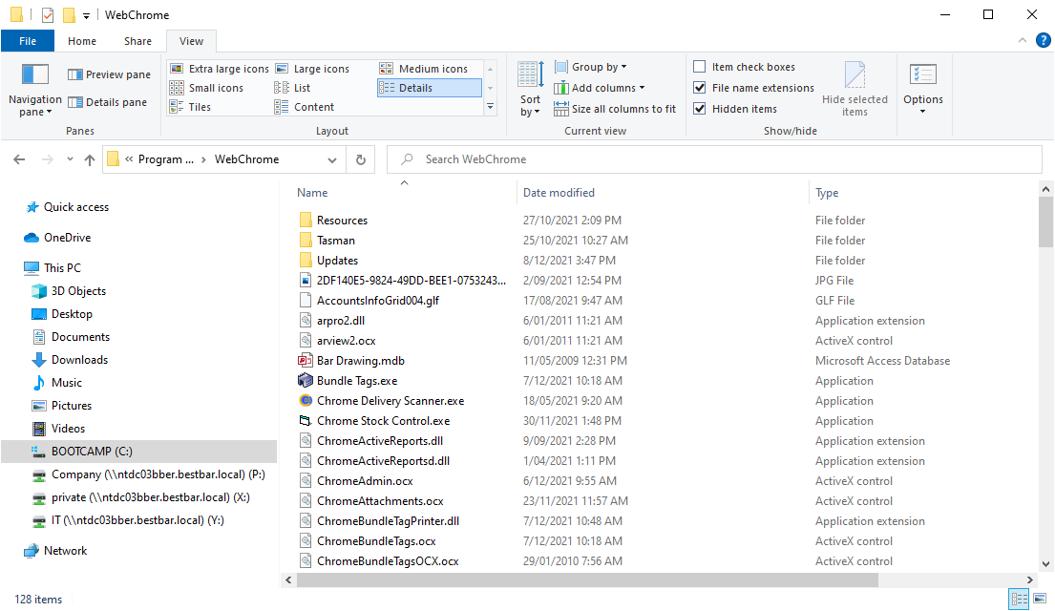Switch to the Share ribbon tab

137,41
